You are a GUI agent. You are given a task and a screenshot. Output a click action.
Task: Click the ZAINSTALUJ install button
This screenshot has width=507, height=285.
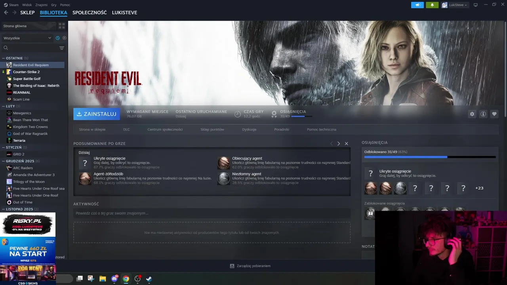coord(97,114)
